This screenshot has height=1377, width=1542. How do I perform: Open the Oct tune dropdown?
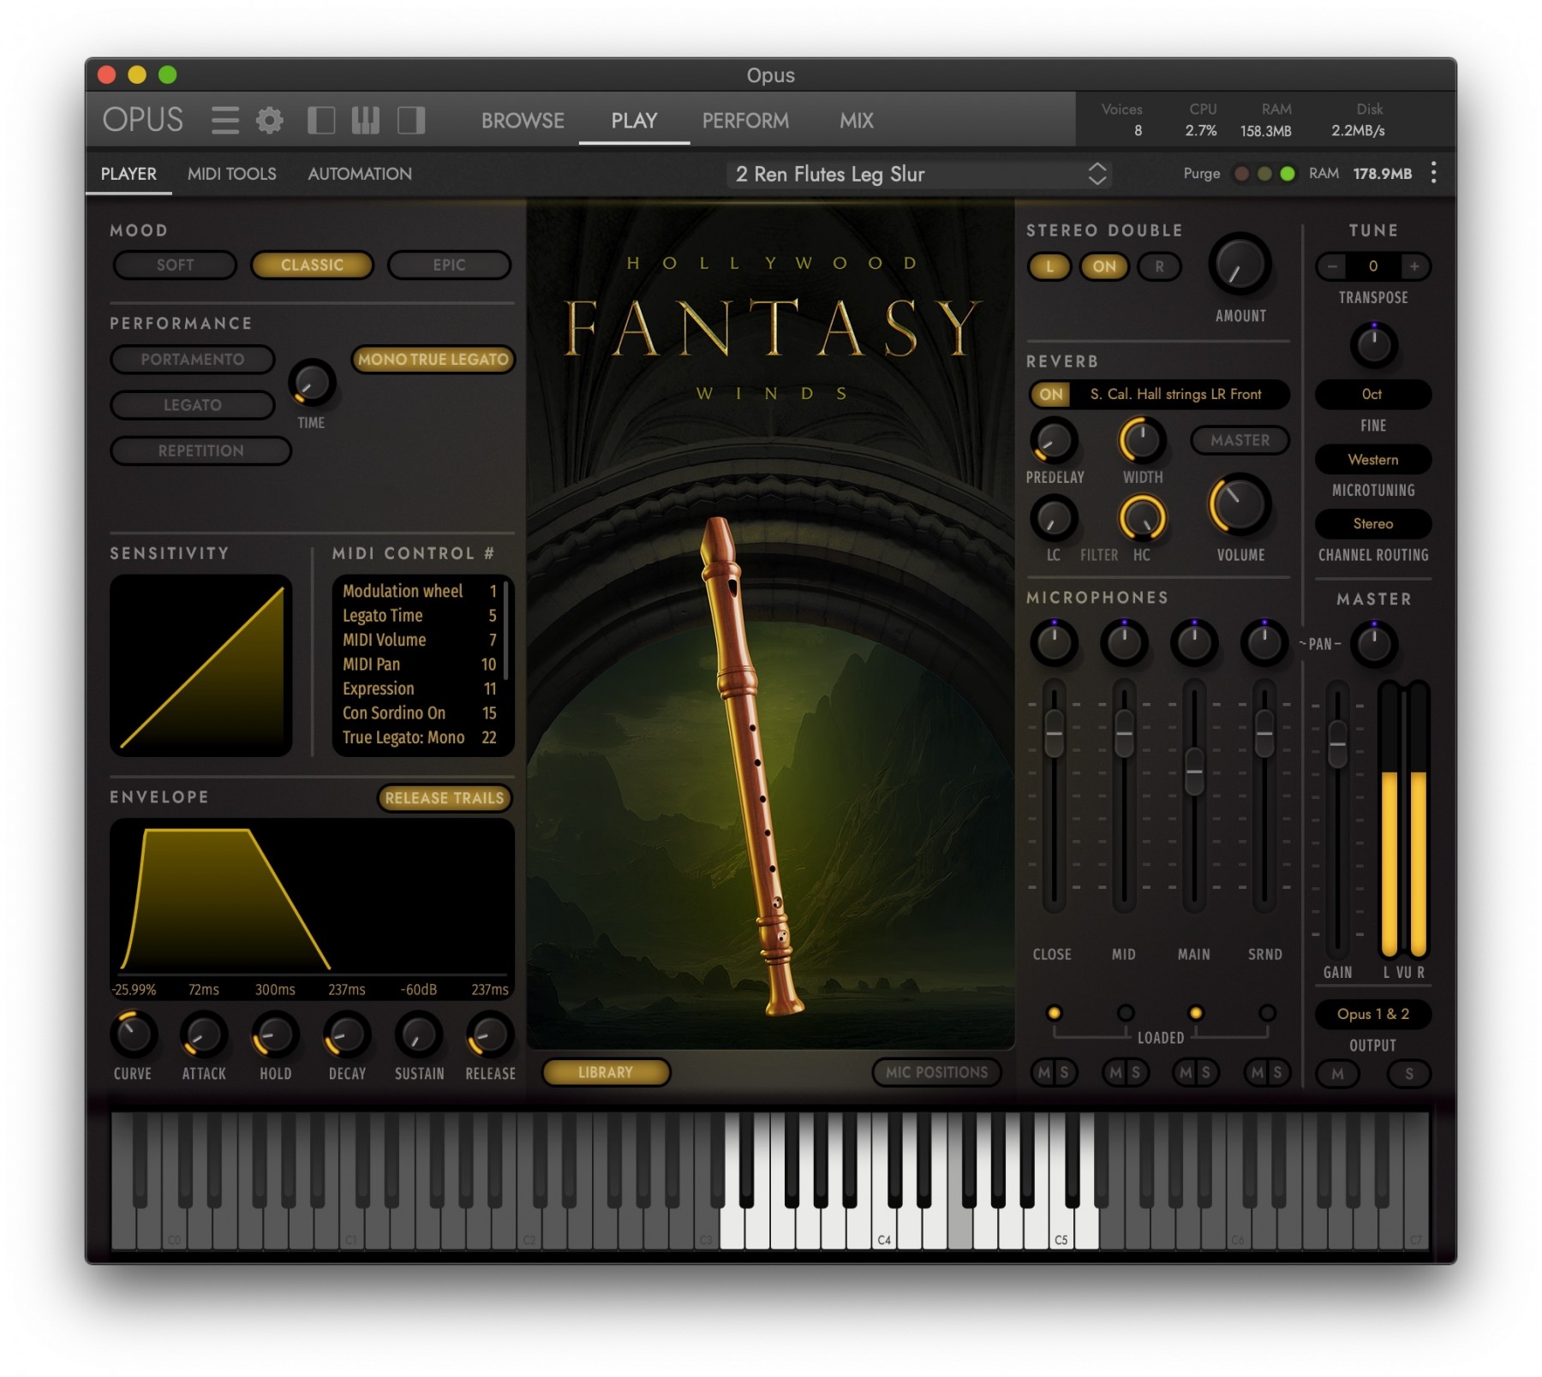[x=1372, y=394]
